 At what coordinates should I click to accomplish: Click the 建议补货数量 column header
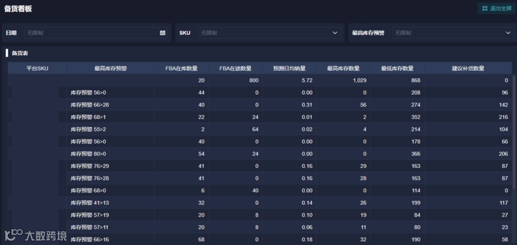468,68
